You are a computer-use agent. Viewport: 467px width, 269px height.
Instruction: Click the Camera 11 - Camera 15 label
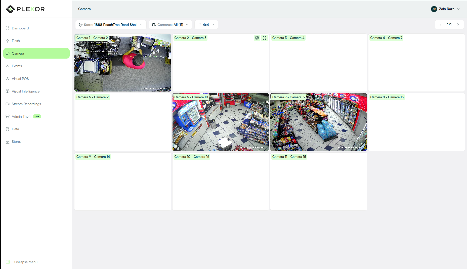coord(289,157)
